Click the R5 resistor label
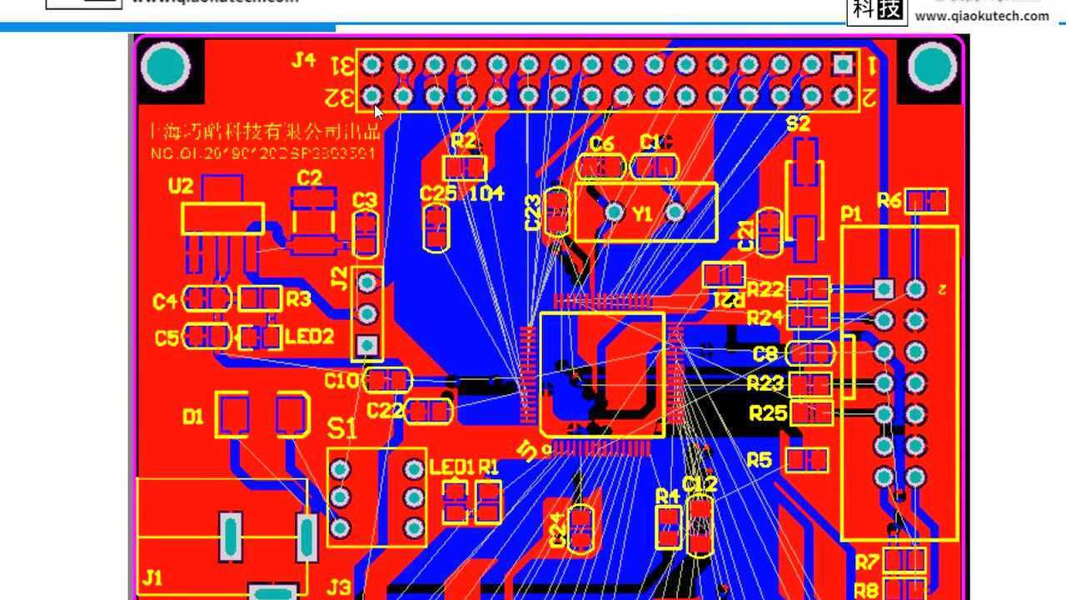Screen dimensions: 1066x600 tap(759, 459)
